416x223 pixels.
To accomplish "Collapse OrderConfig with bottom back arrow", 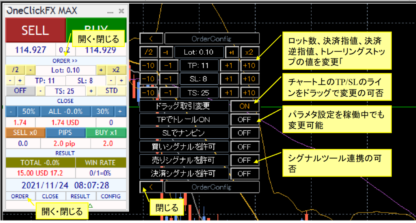I will point(151,187).
